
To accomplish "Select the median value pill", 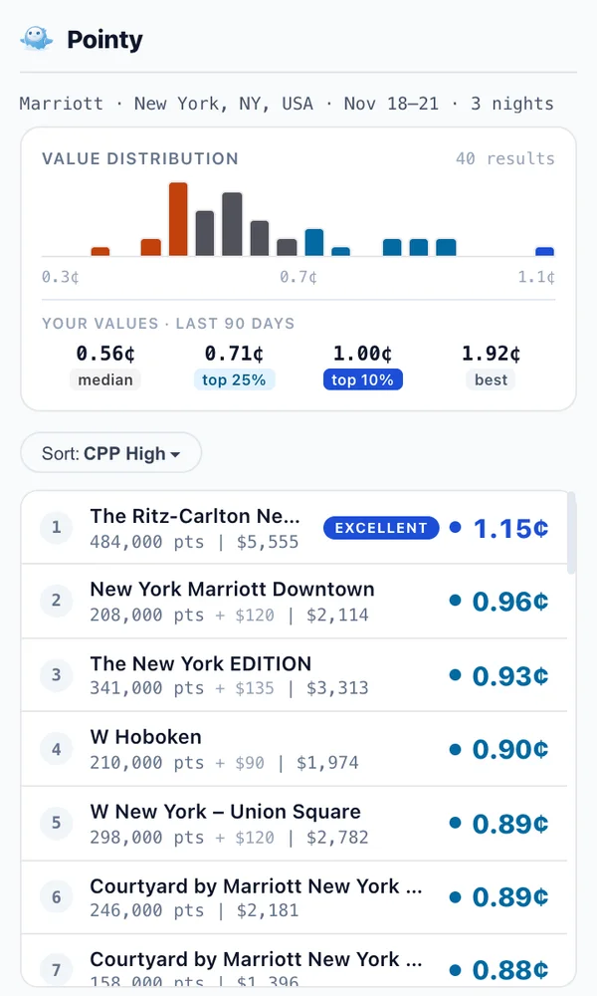I will point(105,379).
